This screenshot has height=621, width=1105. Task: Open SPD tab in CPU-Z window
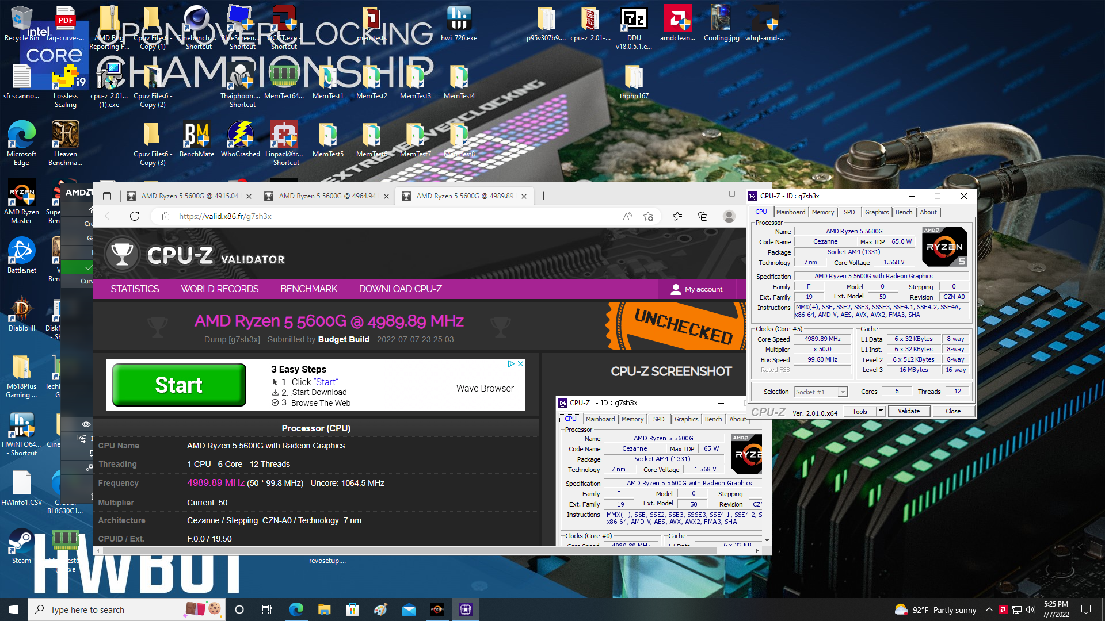pyautogui.click(x=849, y=212)
